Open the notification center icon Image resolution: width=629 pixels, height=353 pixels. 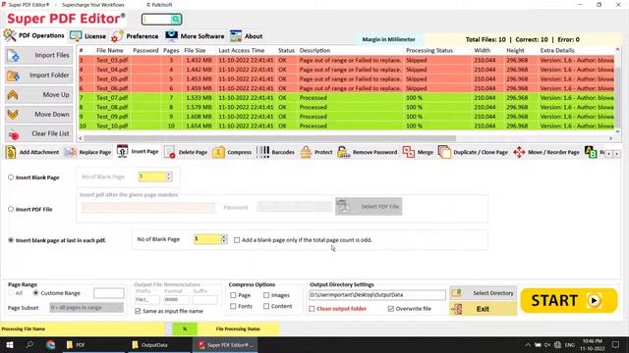click(616, 344)
